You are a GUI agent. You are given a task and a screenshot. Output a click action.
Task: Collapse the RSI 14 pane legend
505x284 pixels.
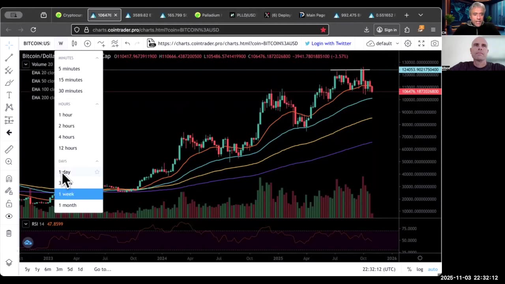click(x=26, y=224)
